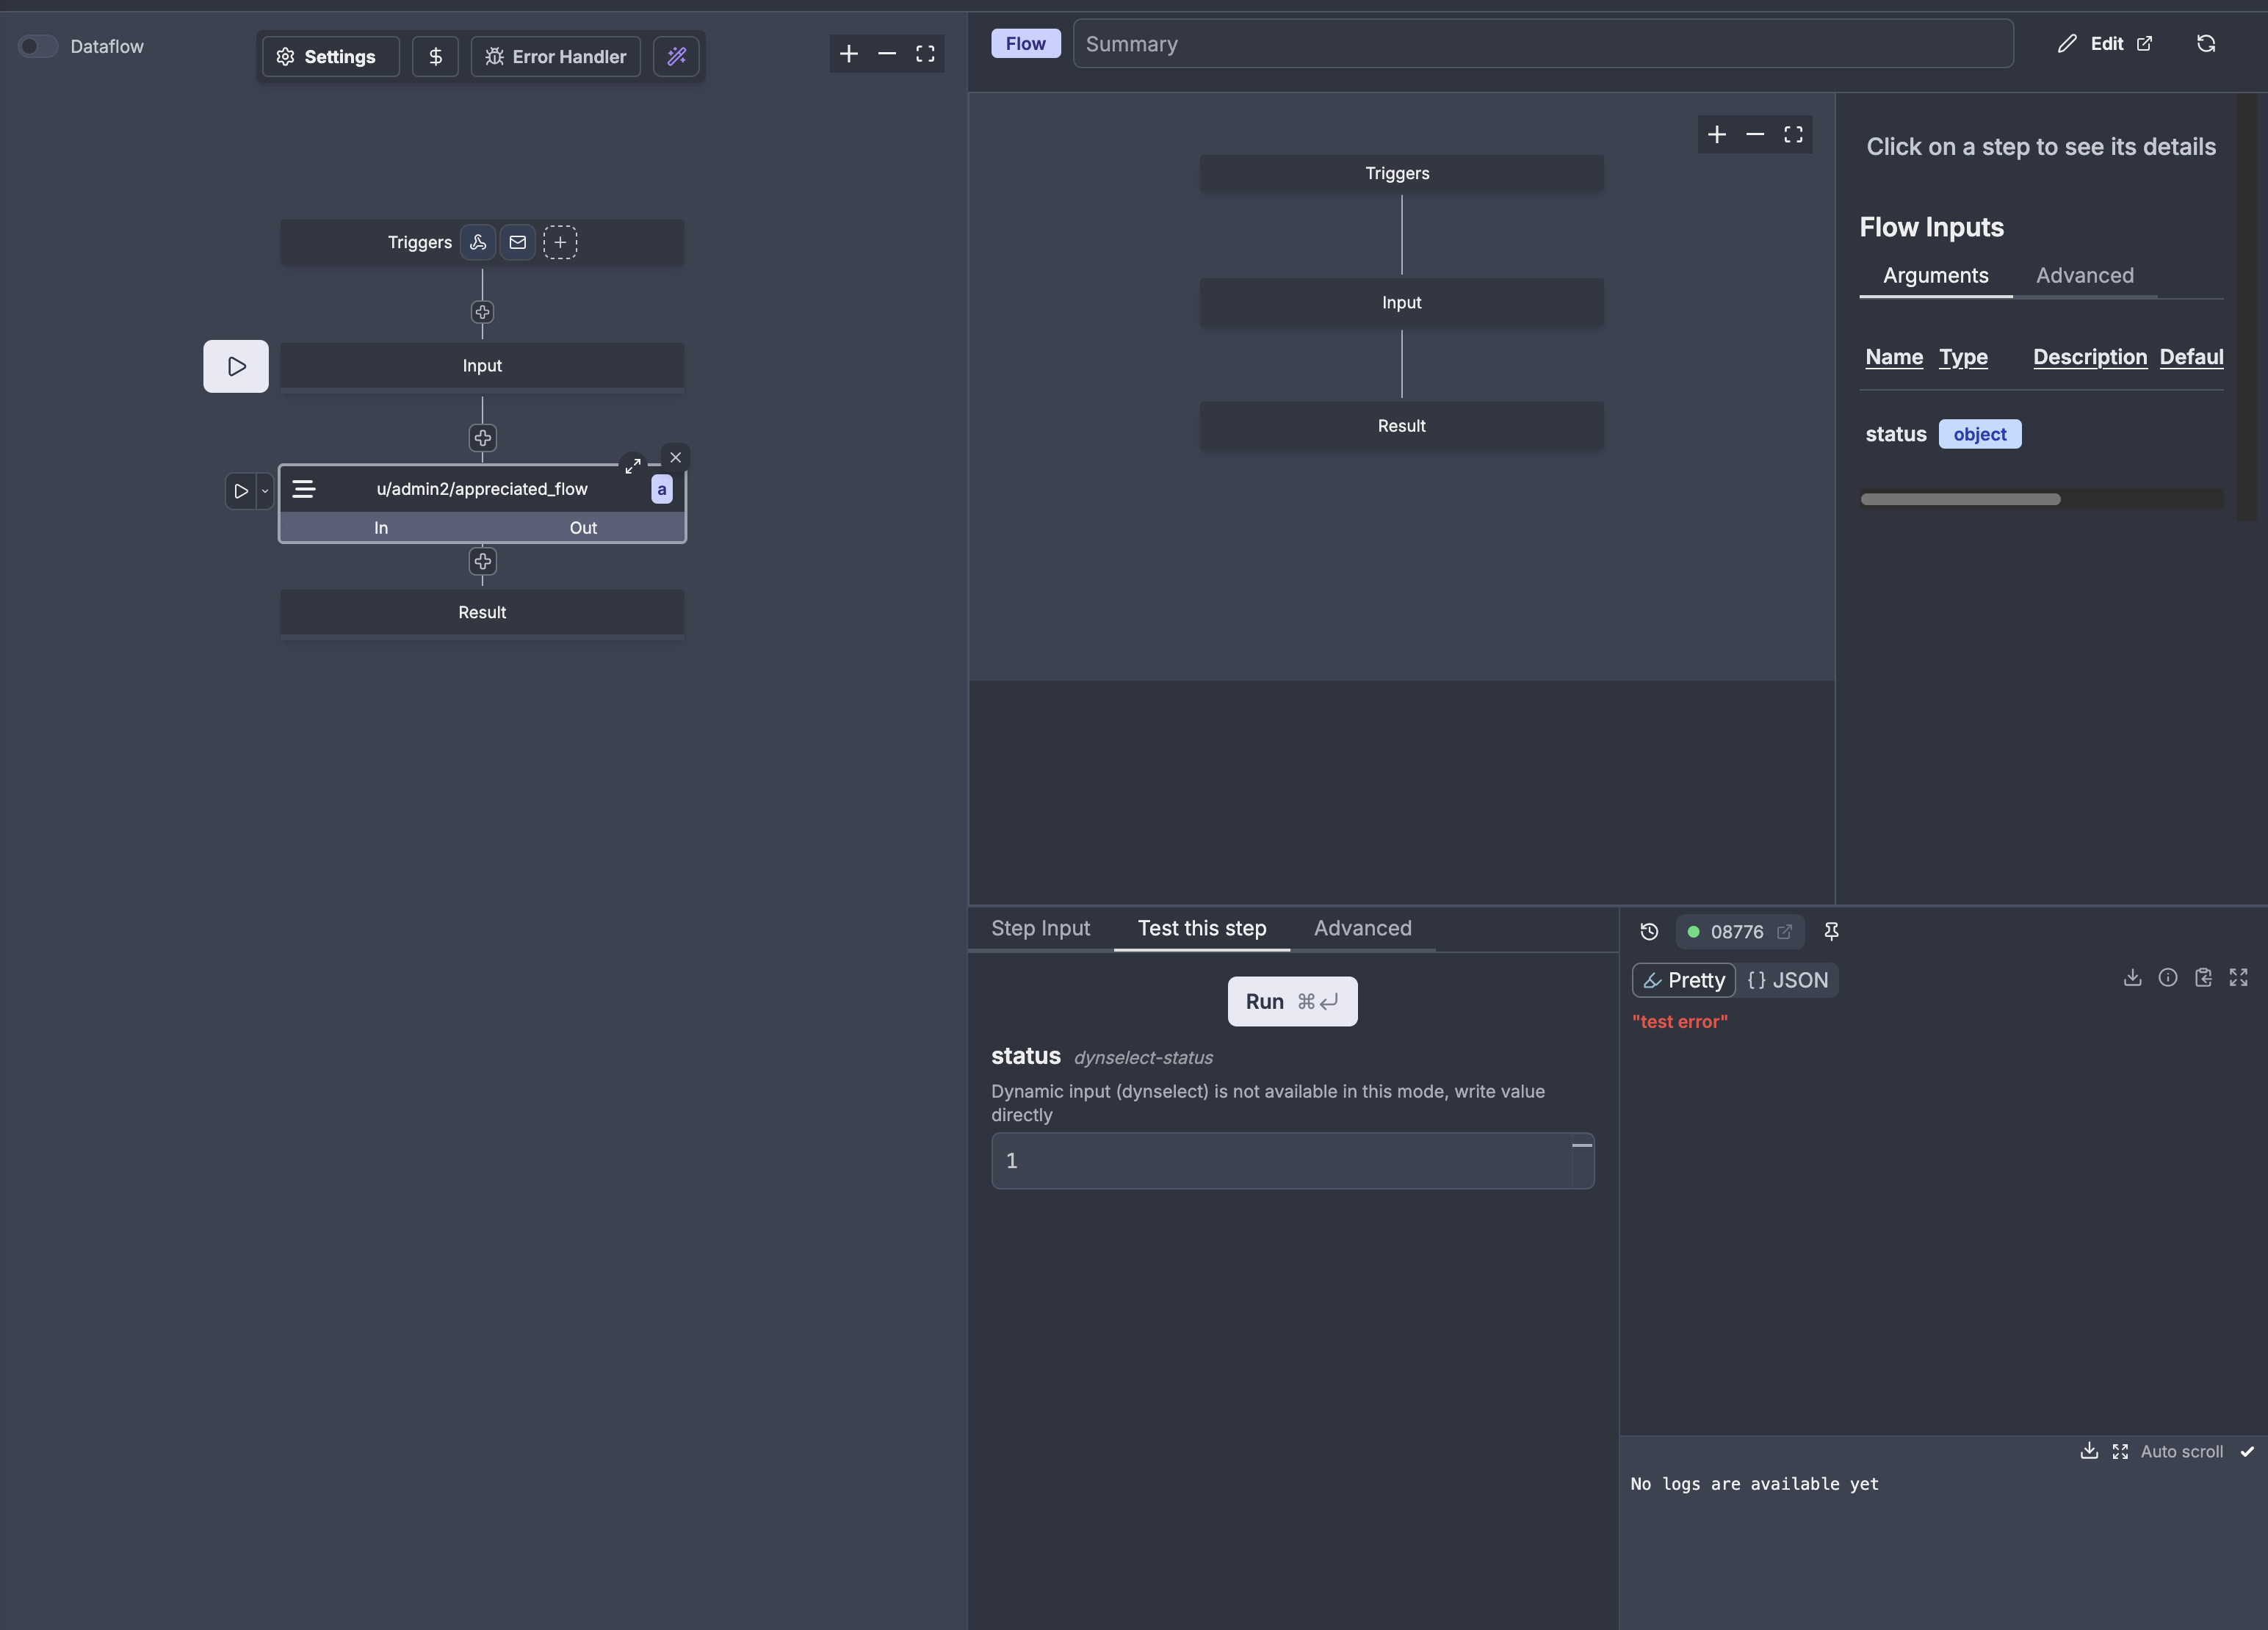Screen dimensions: 2268x1630
Task: Toggle the Auto scroll checkmark
Action: pyautogui.click(x=2247, y=1451)
